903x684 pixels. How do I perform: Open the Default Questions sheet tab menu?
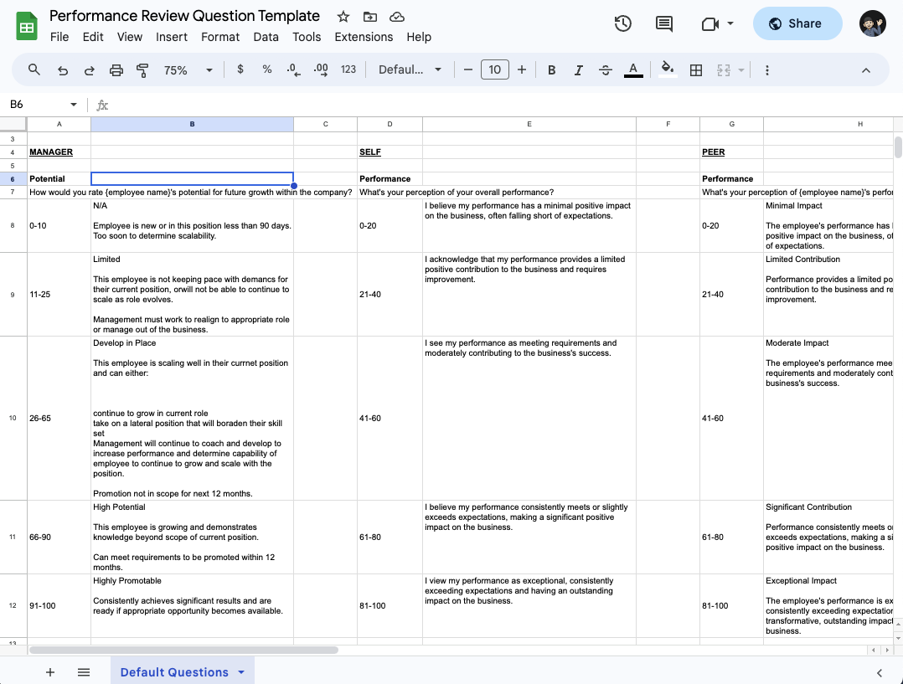click(x=241, y=672)
